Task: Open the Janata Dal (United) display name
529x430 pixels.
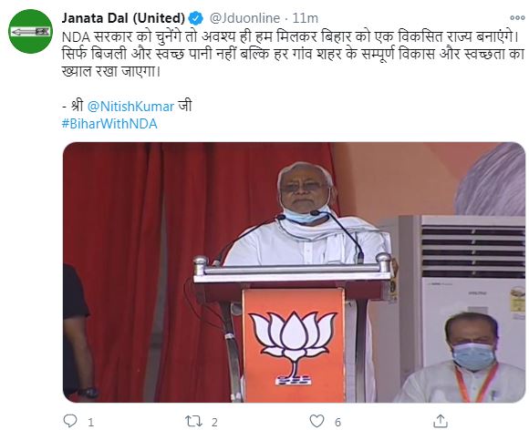Action: [123, 18]
